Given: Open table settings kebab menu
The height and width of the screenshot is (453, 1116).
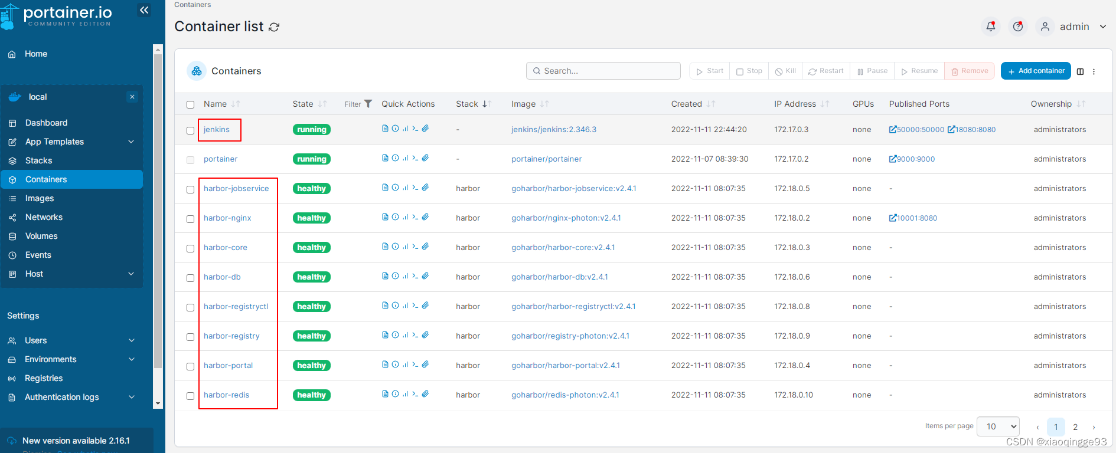Looking at the screenshot, I should tap(1094, 71).
